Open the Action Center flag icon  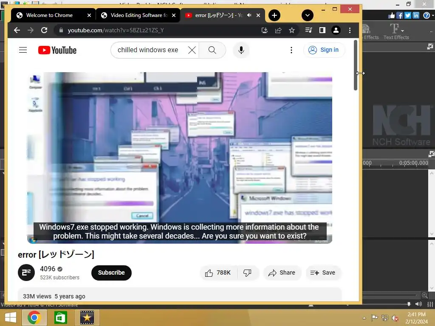pyautogui.click(x=375, y=318)
